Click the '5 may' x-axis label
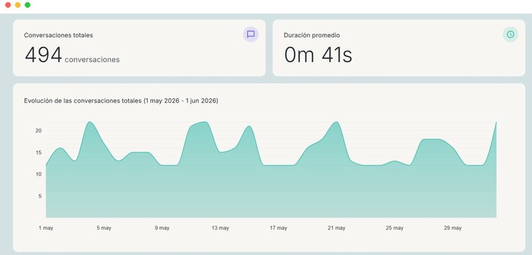The width and height of the screenshot is (532, 255). click(x=104, y=228)
